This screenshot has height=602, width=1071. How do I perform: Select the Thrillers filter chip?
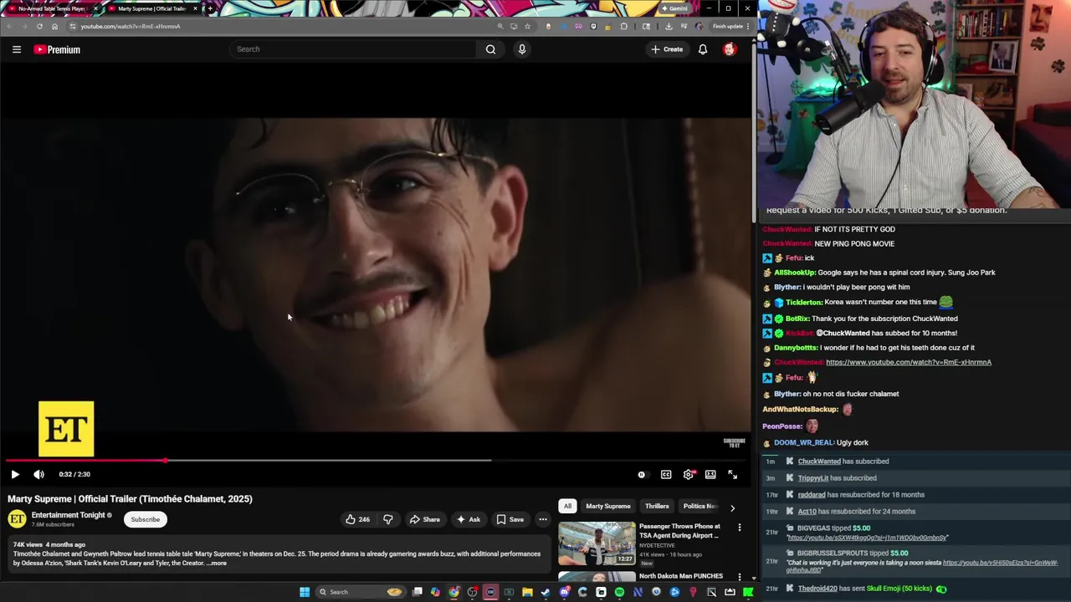click(657, 506)
